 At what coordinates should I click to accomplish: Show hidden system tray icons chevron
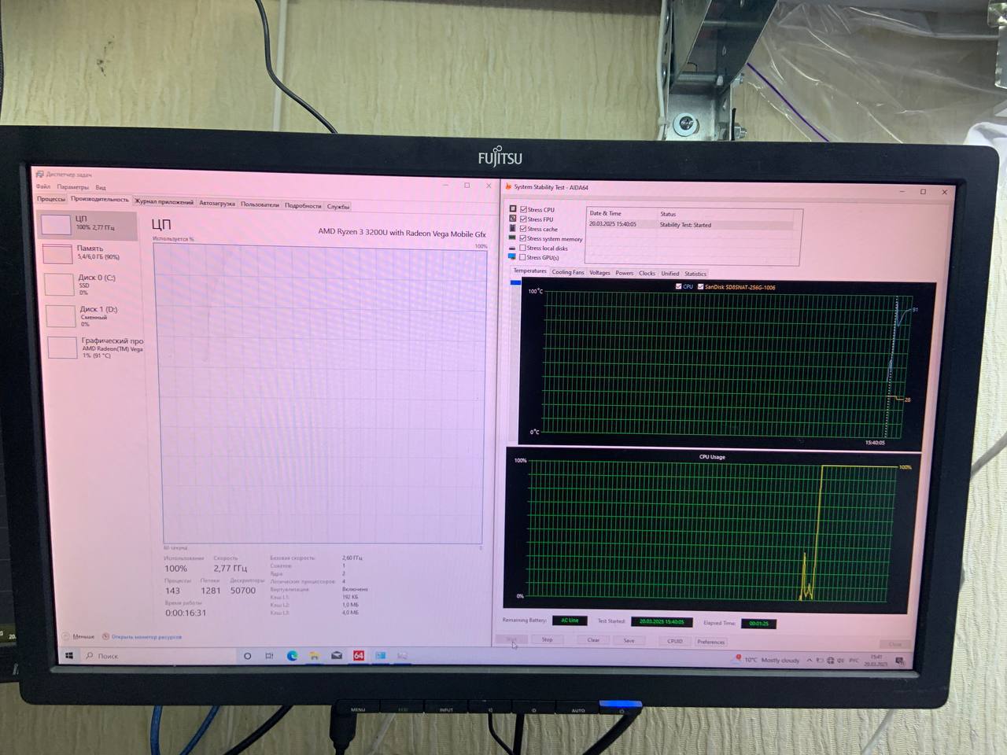click(809, 661)
